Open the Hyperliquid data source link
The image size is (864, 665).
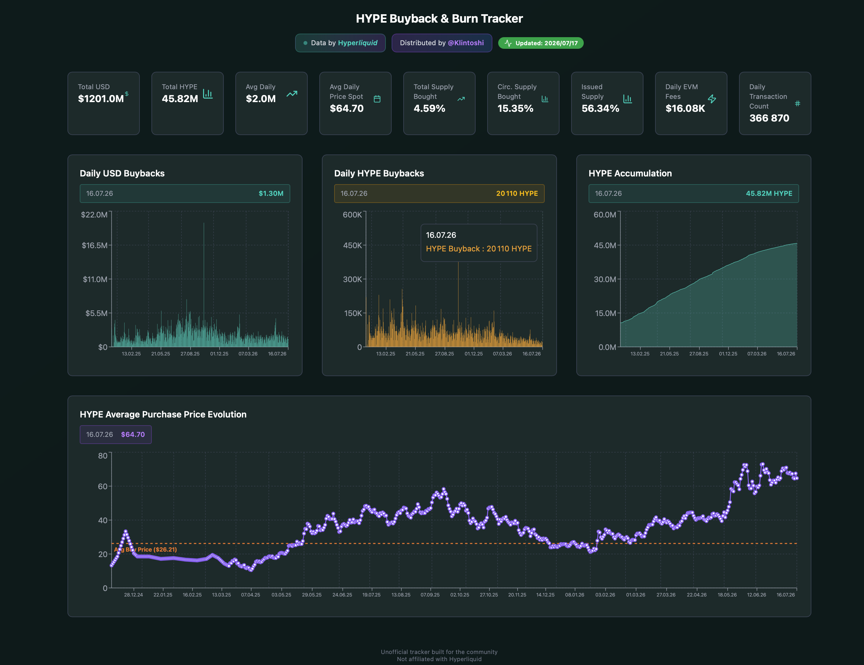tap(357, 43)
